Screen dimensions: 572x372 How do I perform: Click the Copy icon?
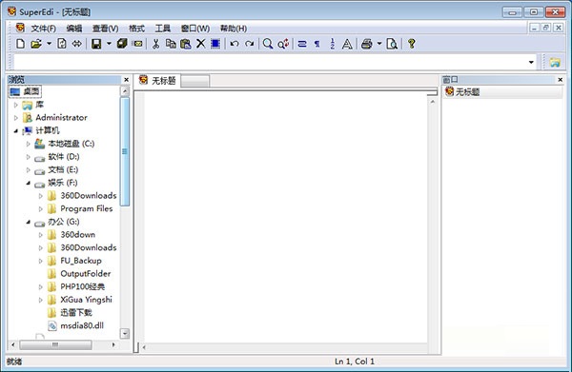(x=171, y=44)
